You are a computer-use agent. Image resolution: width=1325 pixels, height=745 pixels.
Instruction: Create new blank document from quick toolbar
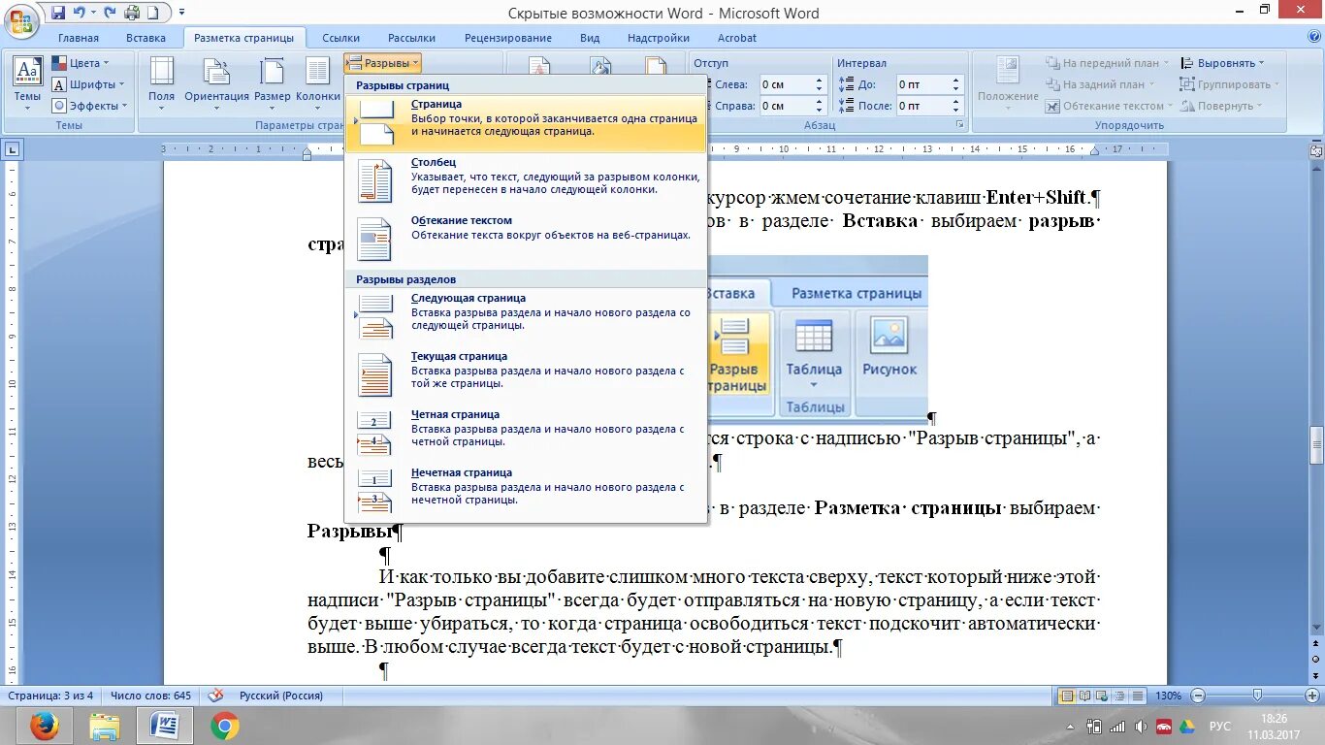(152, 13)
